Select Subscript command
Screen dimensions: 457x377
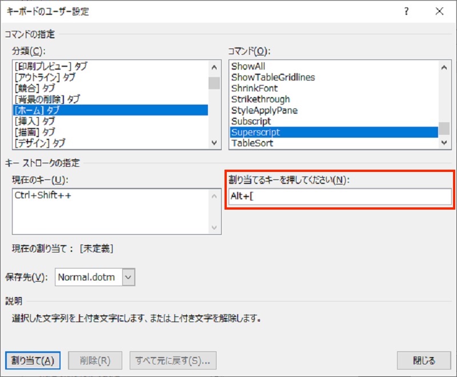click(334, 121)
